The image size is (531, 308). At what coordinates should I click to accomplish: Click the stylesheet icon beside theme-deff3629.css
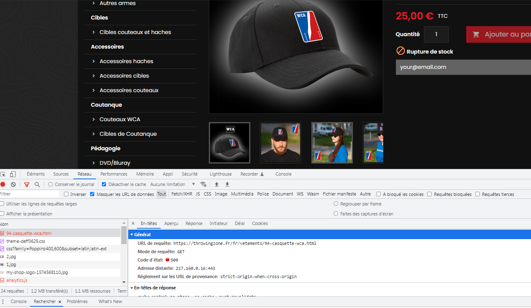pos(2,241)
